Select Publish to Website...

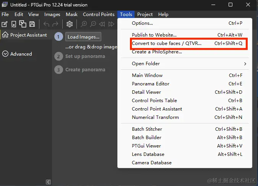pos(185,35)
